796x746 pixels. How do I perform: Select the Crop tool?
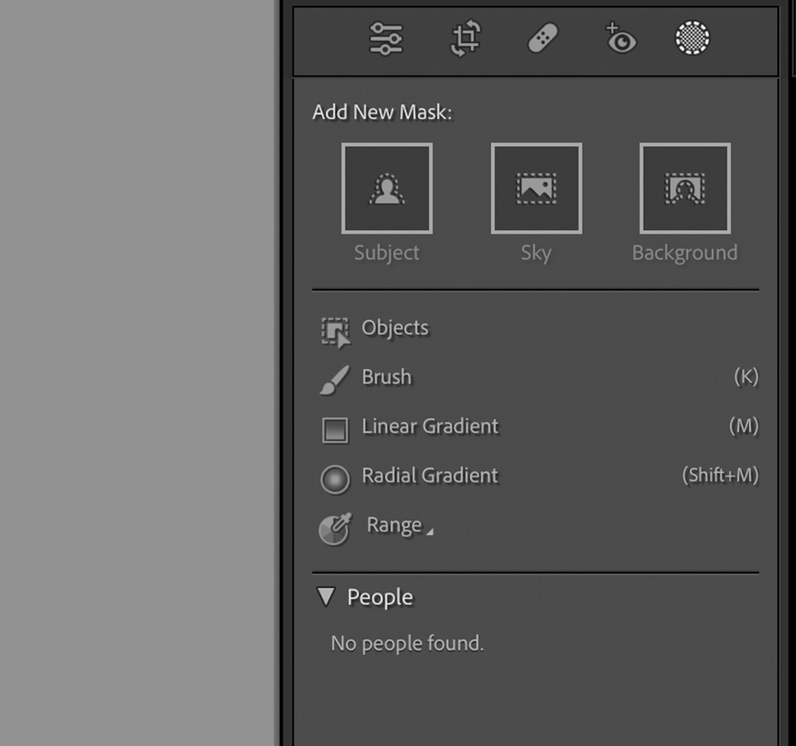(464, 39)
